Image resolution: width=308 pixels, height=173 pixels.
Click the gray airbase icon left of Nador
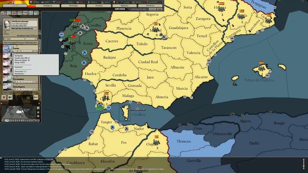point(127,129)
